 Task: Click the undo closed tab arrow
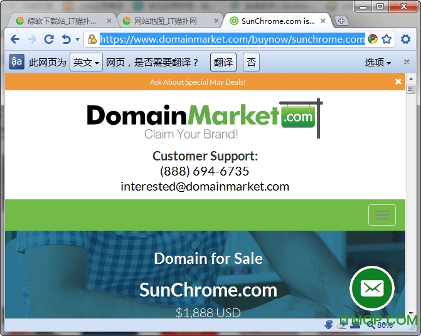point(66,39)
